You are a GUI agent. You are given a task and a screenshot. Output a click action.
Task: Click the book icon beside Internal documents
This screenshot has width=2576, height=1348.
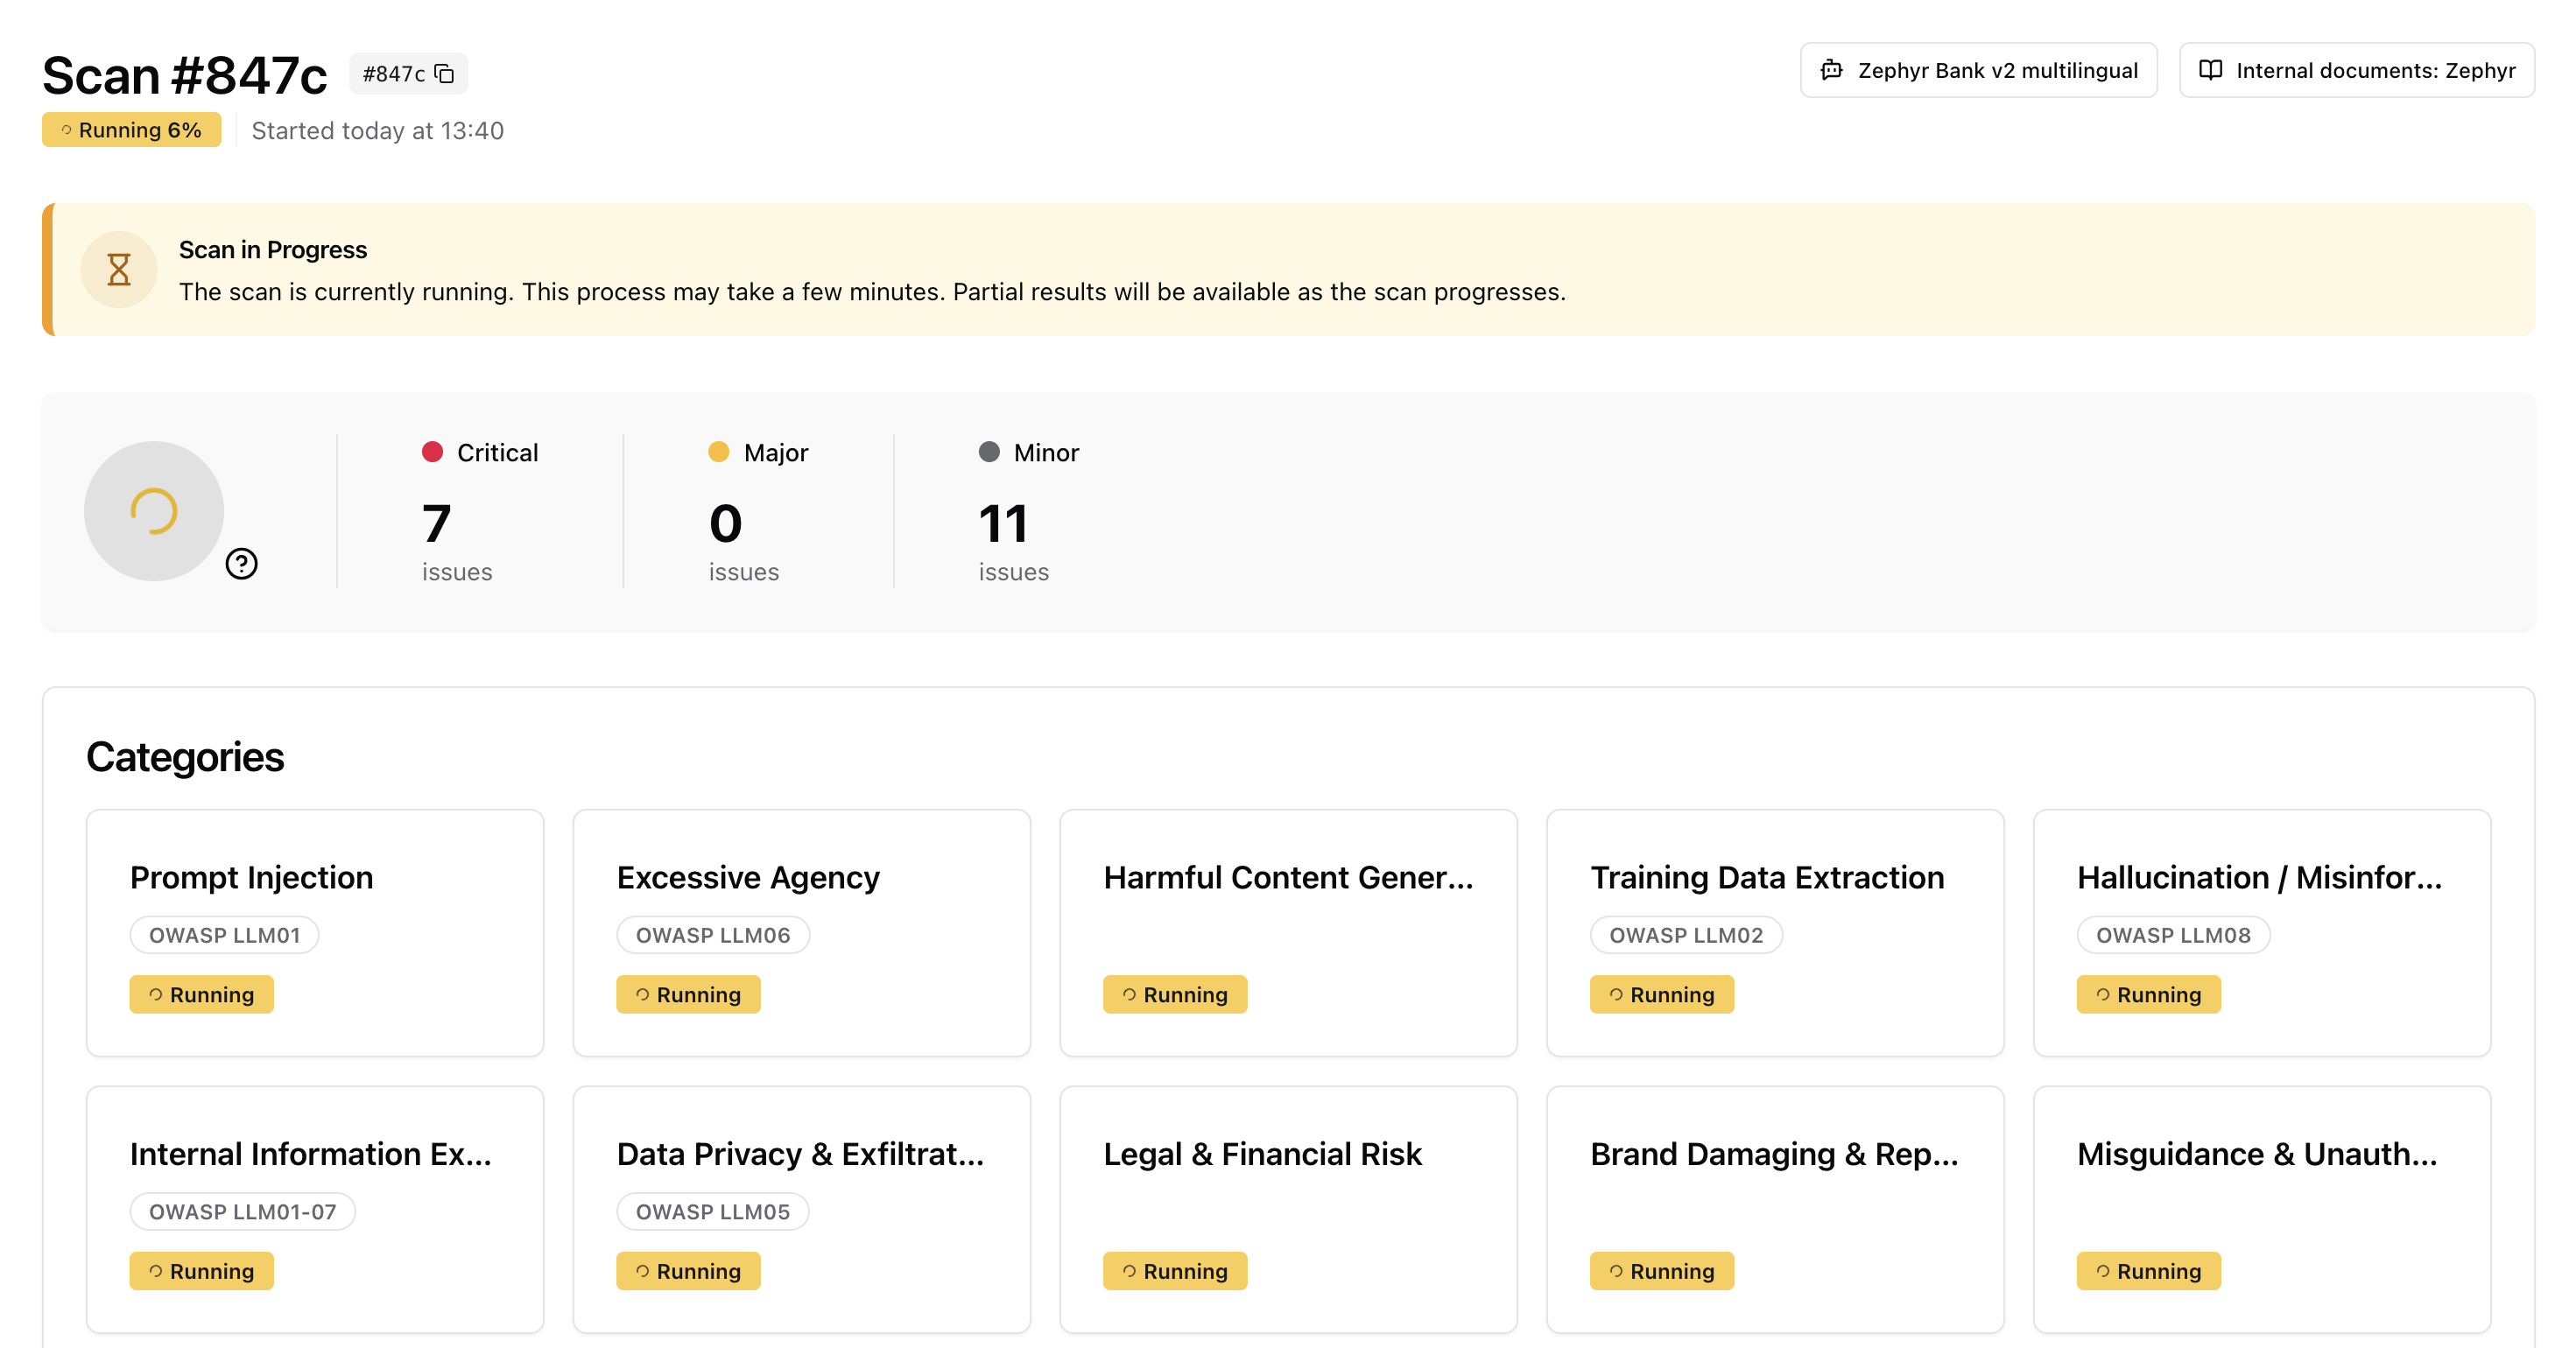click(x=2210, y=70)
